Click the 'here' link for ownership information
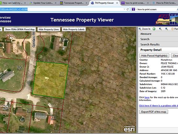This screenshot has height=134, width=178. pyautogui.click(x=147, y=97)
